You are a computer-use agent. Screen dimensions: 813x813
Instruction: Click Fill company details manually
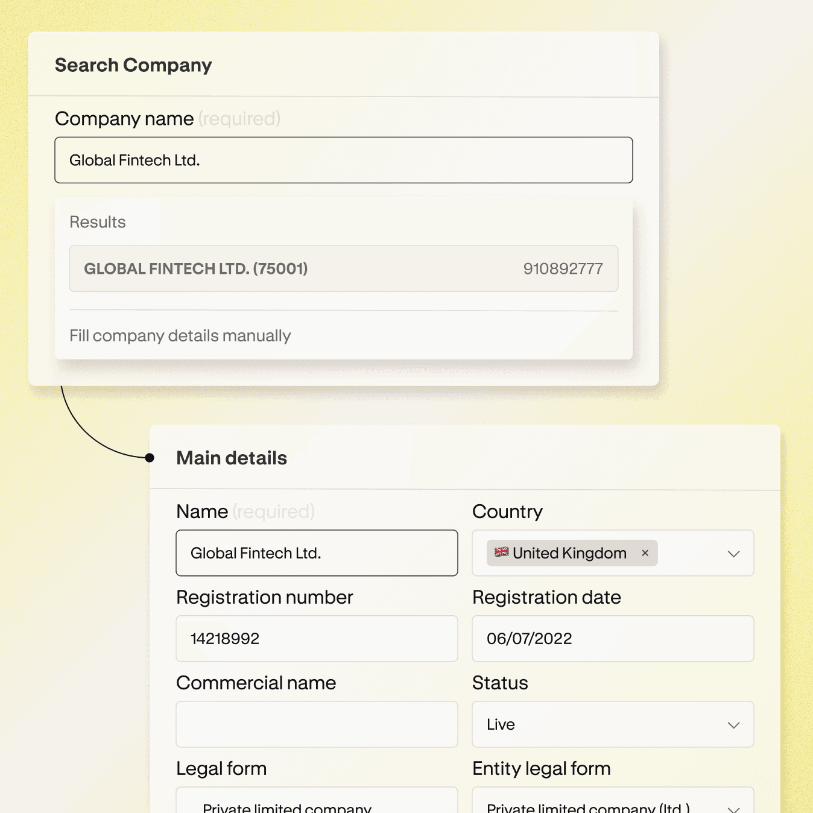pos(180,336)
